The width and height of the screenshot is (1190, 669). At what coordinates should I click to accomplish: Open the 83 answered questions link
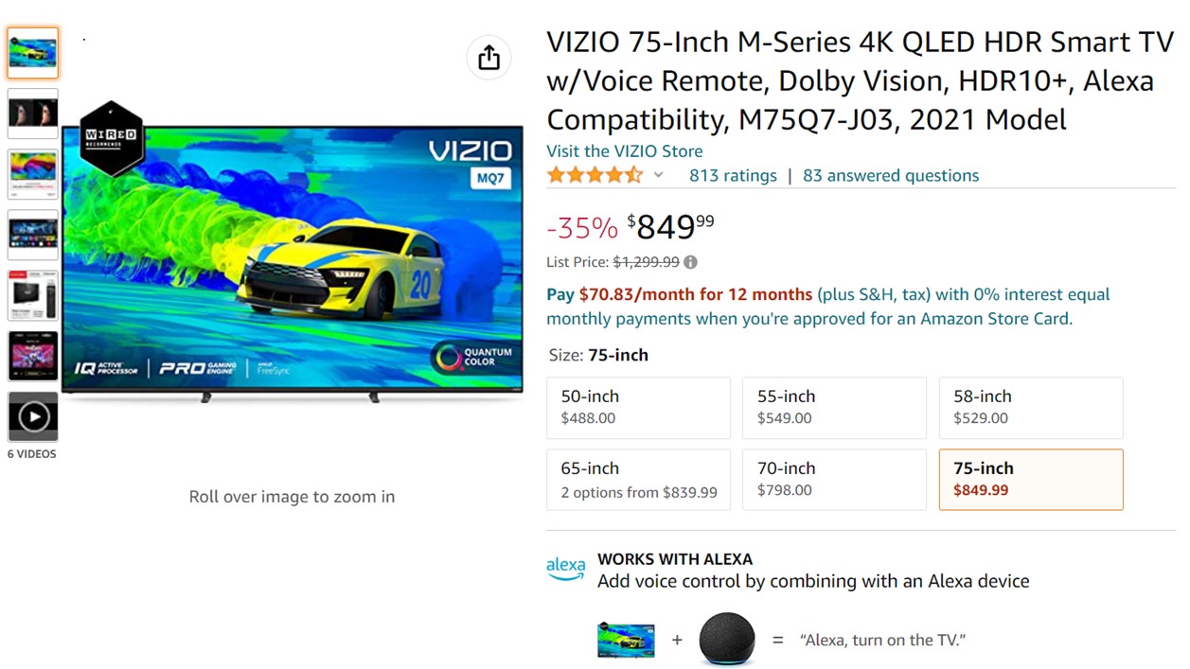(x=891, y=175)
